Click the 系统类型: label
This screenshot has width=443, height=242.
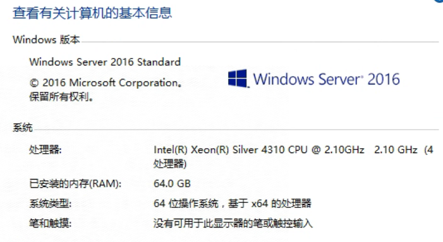click(x=51, y=204)
